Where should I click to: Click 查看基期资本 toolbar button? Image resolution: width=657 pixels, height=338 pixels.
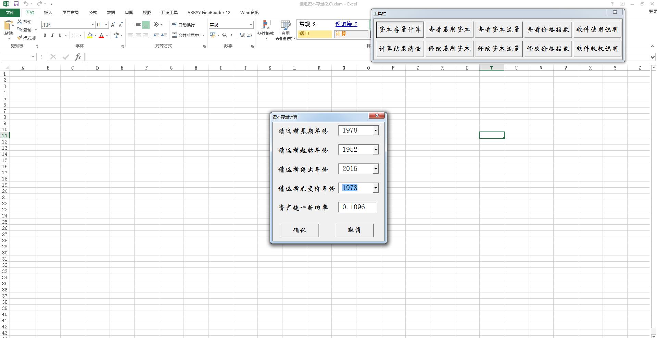449,29
